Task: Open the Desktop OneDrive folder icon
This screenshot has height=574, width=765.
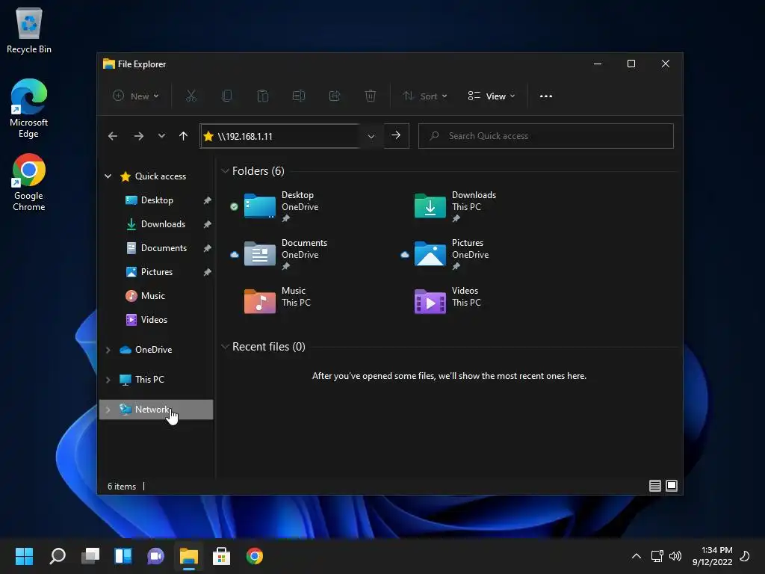Action: tap(259, 206)
